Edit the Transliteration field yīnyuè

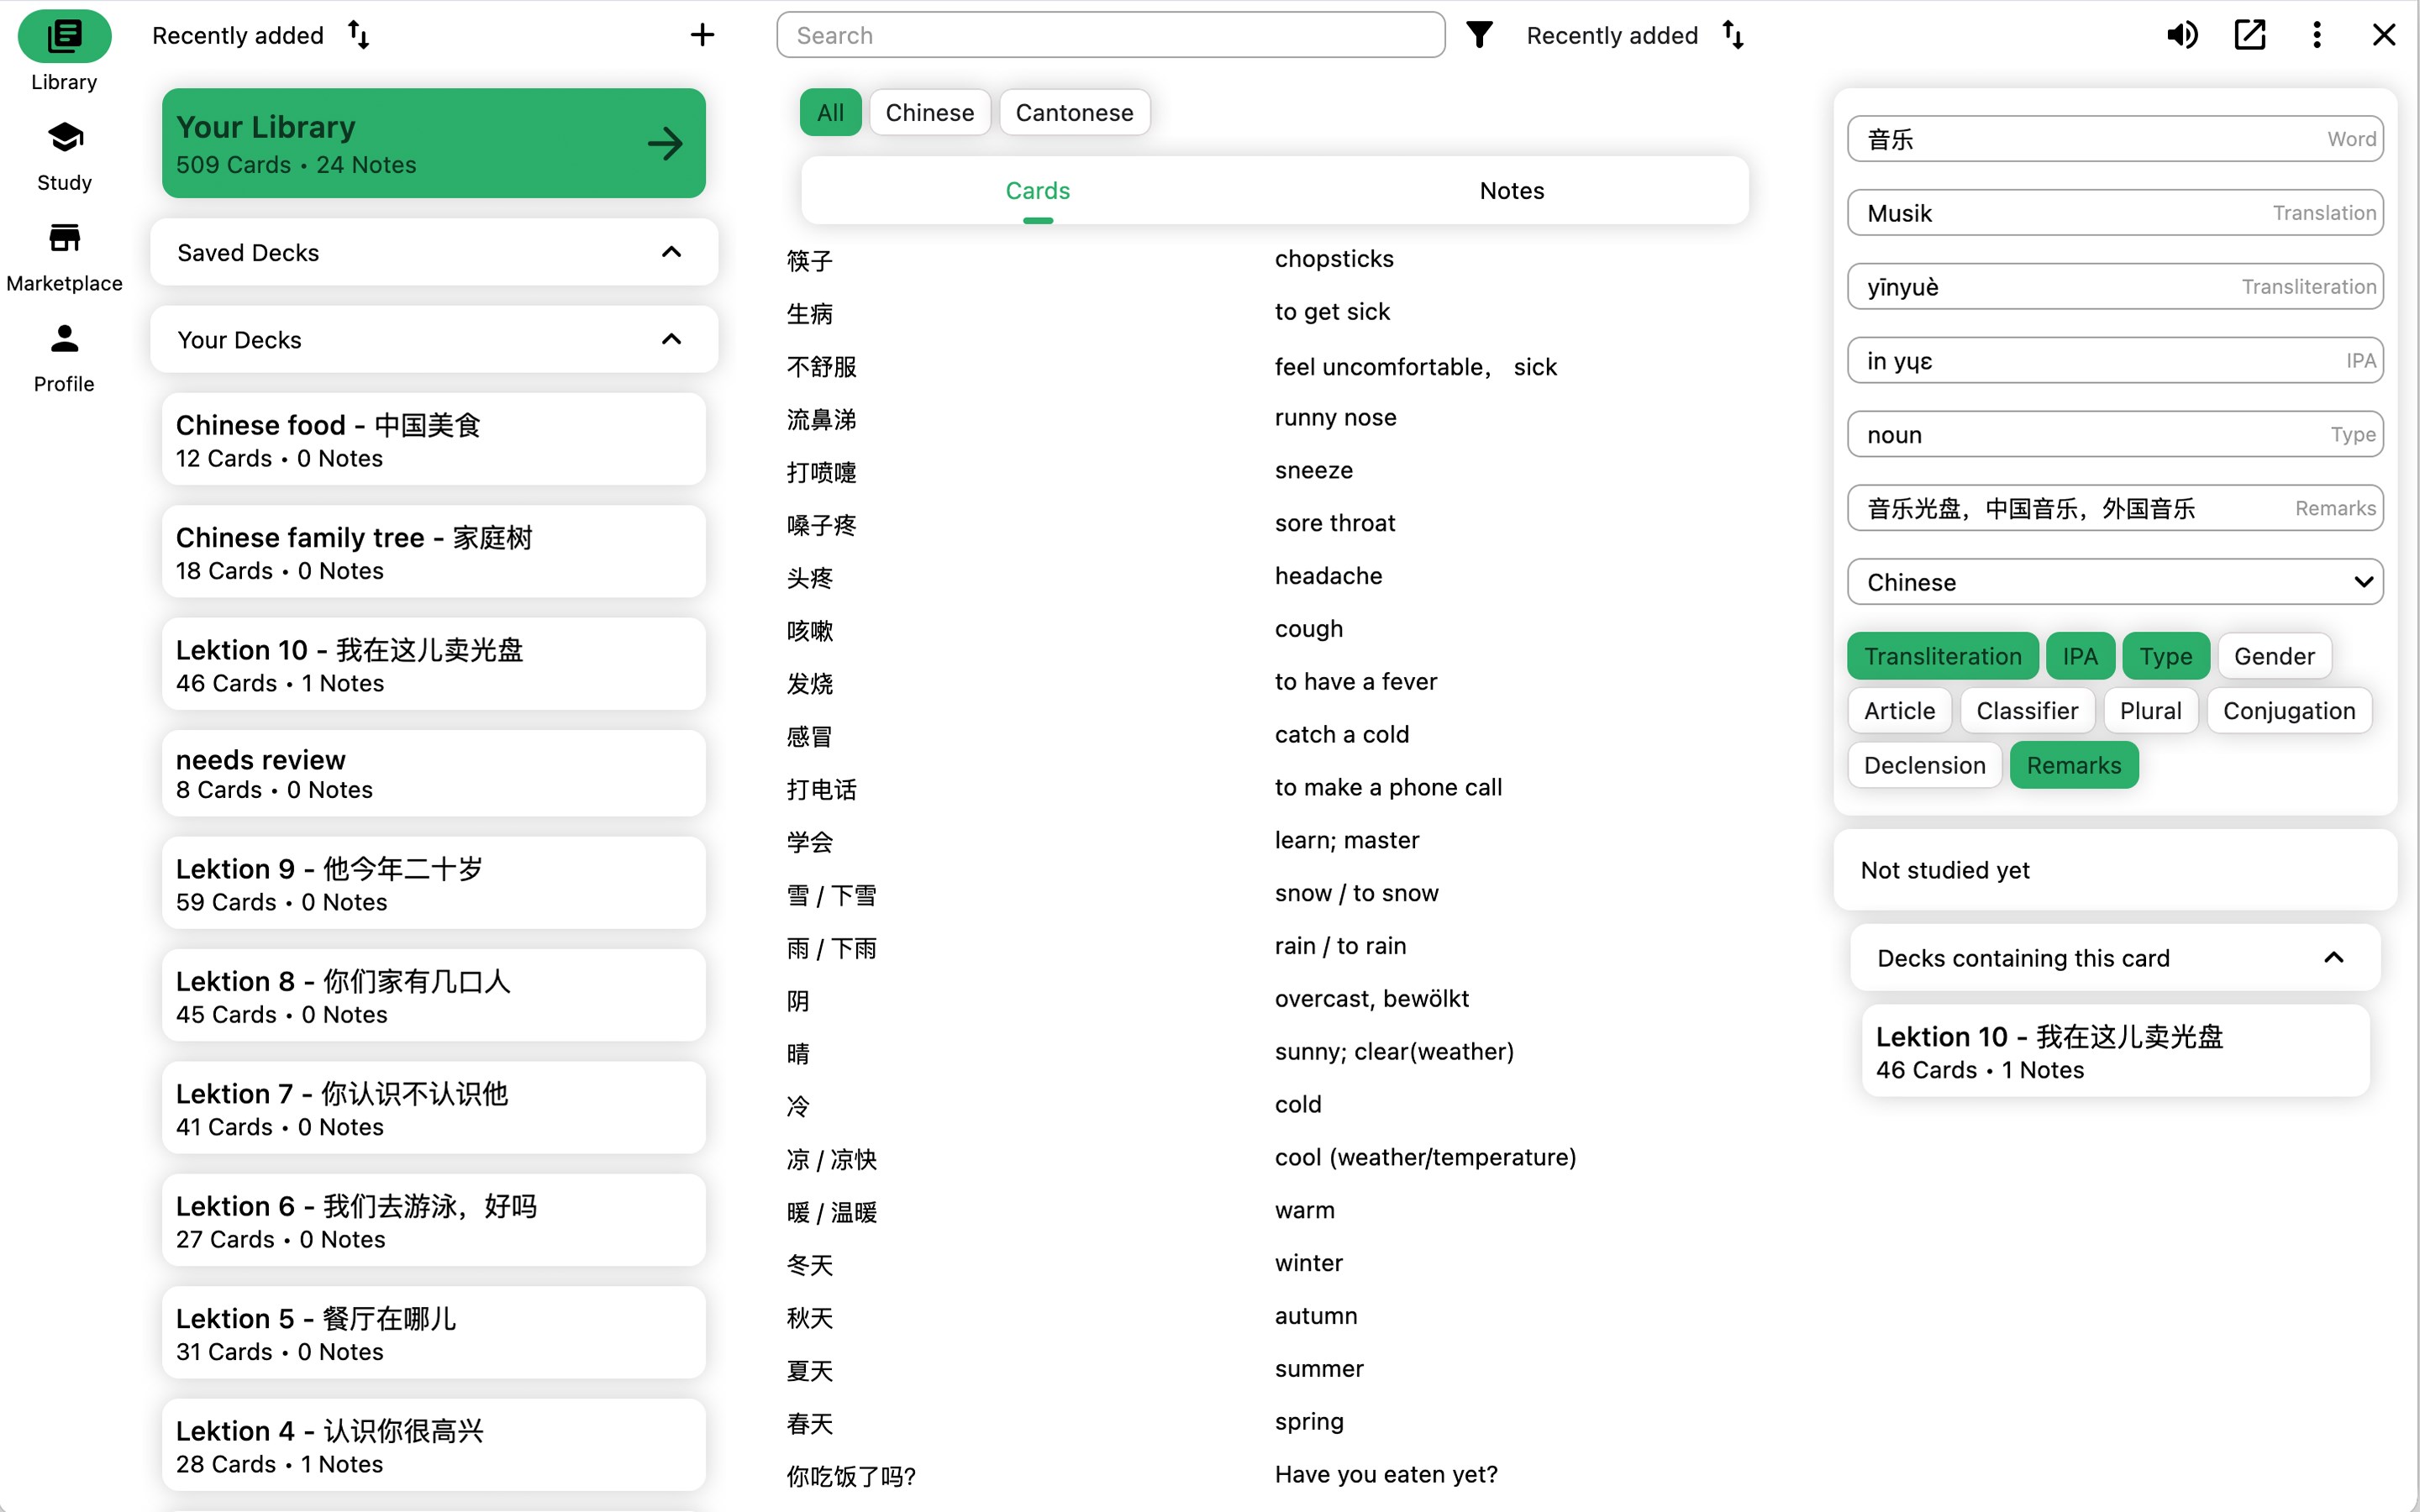coord(2115,287)
